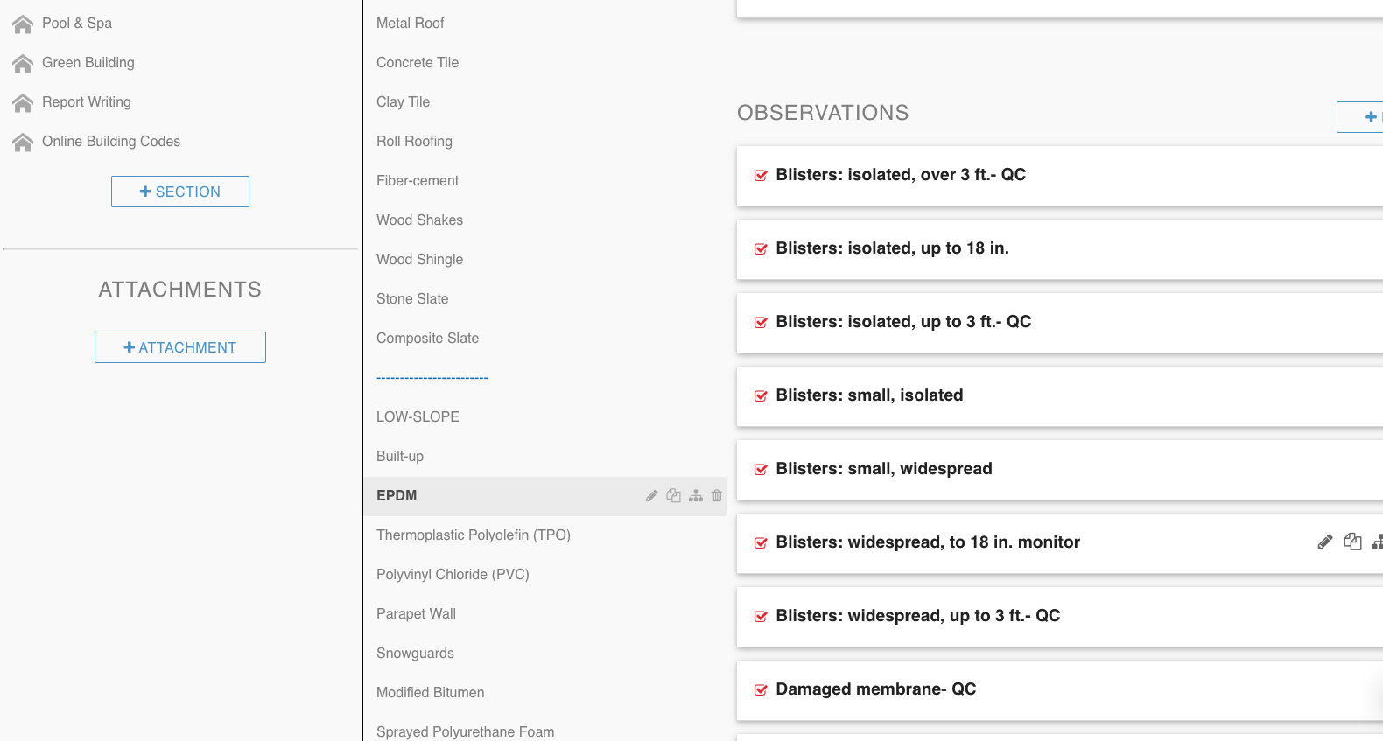The image size is (1383, 741).
Task: Edit 'Blisters: widespread, to 18 in. monitor' via pencil icon
Action: tap(1325, 542)
